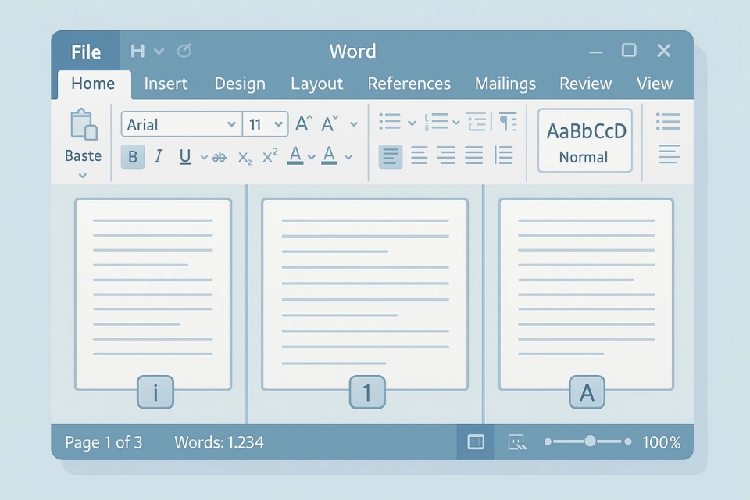This screenshot has height=500, width=750.
Task: Apply strikethrough formatting
Action: click(x=218, y=156)
